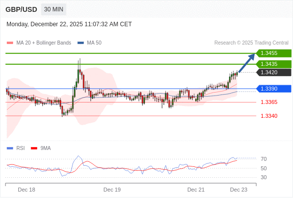
Task: Click the RSI blue legend swatch
Action: coord(10,148)
